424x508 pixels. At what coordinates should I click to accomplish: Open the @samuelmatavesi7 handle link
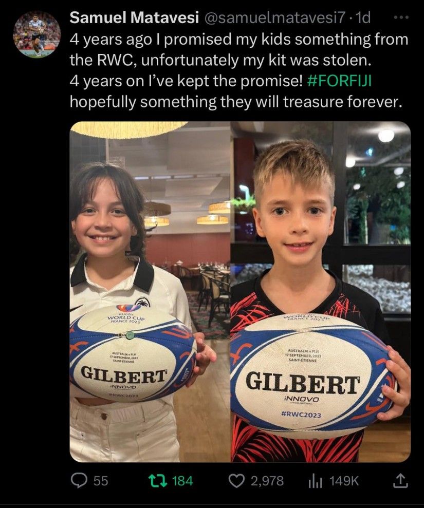[274, 18]
